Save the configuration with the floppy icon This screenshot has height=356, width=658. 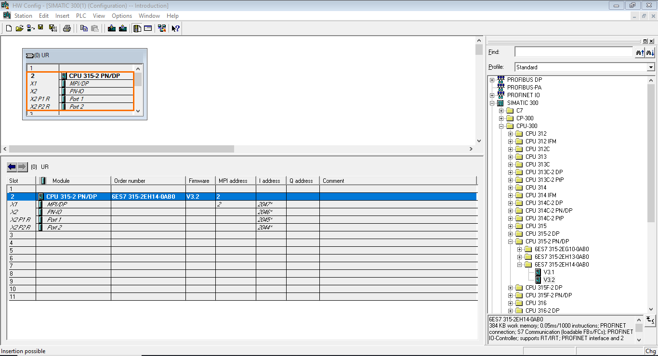coord(41,28)
